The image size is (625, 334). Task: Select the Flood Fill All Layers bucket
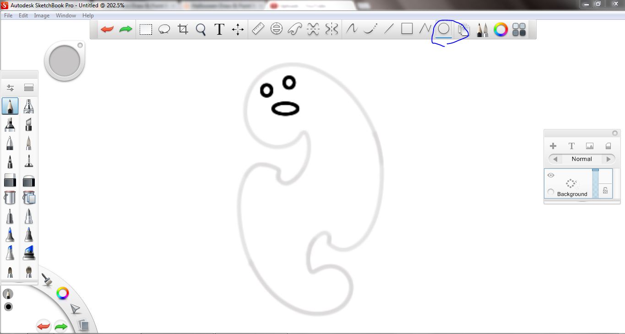(x=29, y=198)
